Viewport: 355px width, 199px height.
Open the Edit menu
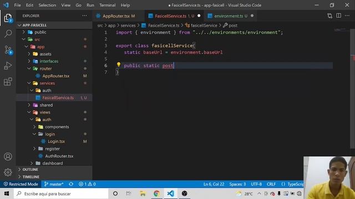click(29, 5)
